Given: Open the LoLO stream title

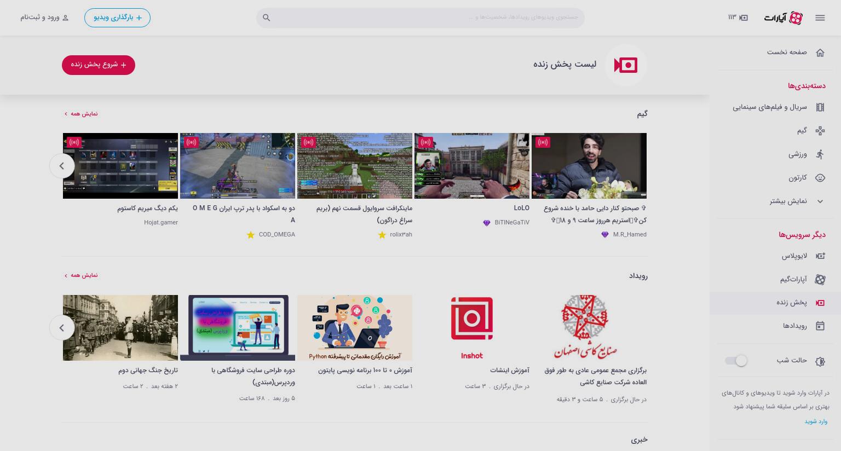Looking at the screenshot, I should 521,209.
